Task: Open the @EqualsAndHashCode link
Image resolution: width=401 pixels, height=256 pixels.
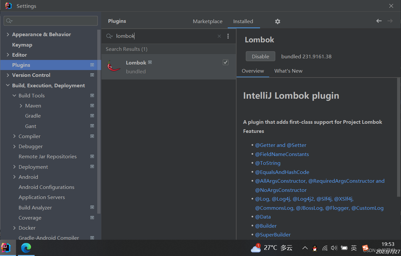Action: (x=282, y=172)
